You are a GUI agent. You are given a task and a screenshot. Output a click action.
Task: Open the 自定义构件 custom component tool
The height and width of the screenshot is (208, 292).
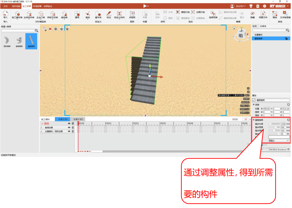119,15
